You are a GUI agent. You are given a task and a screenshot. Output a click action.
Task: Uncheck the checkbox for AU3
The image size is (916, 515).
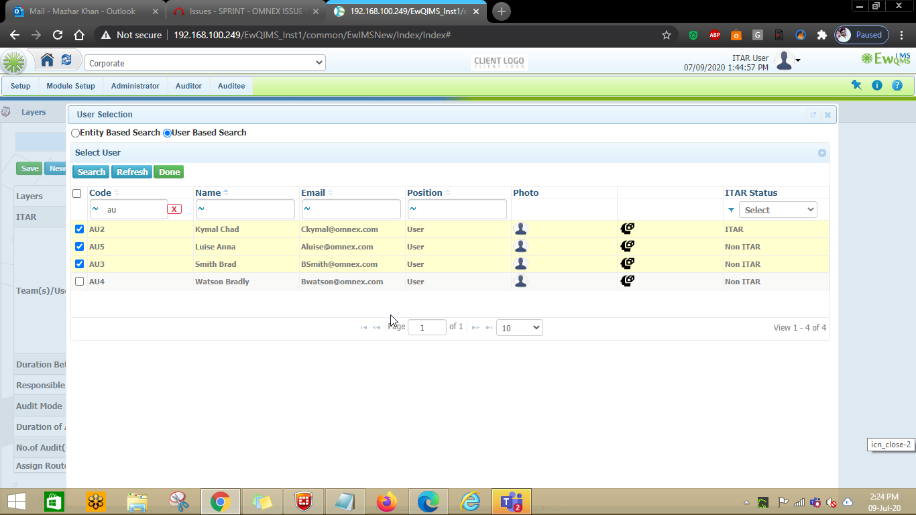(x=79, y=264)
